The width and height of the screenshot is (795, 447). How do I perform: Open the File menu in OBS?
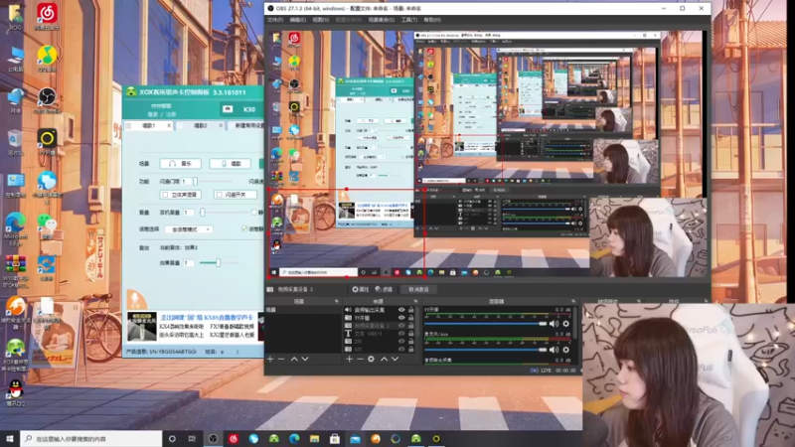(x=275, y=20)
